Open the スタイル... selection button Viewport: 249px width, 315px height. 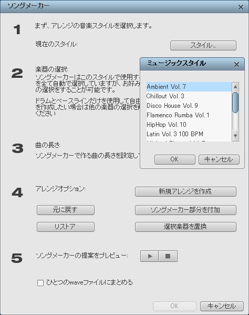click(203, 45)
